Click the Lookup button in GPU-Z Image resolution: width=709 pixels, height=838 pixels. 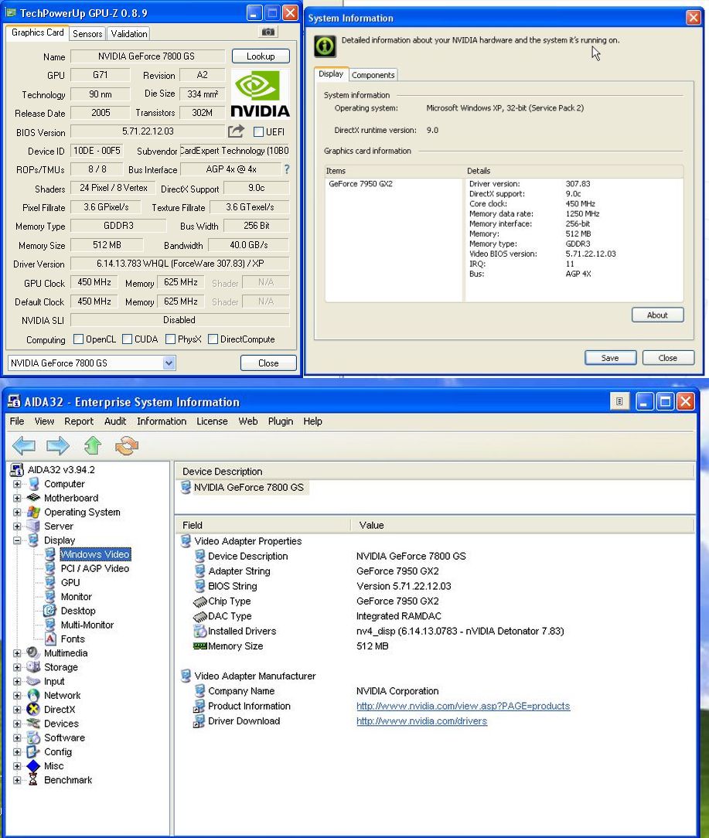click(x=261, y=56)
